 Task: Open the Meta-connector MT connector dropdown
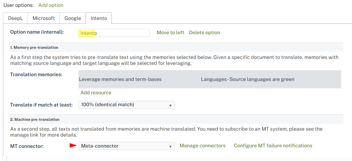(x=126, y=146)
